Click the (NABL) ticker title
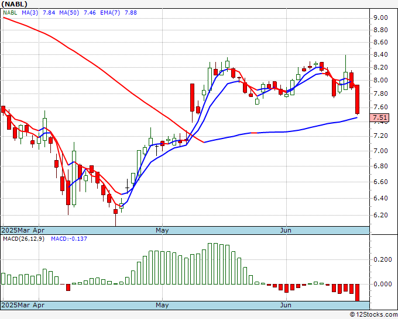 (x=14, y=4)
